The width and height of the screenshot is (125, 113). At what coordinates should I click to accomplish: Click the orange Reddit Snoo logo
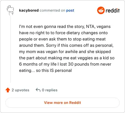(x=101, y=10)
